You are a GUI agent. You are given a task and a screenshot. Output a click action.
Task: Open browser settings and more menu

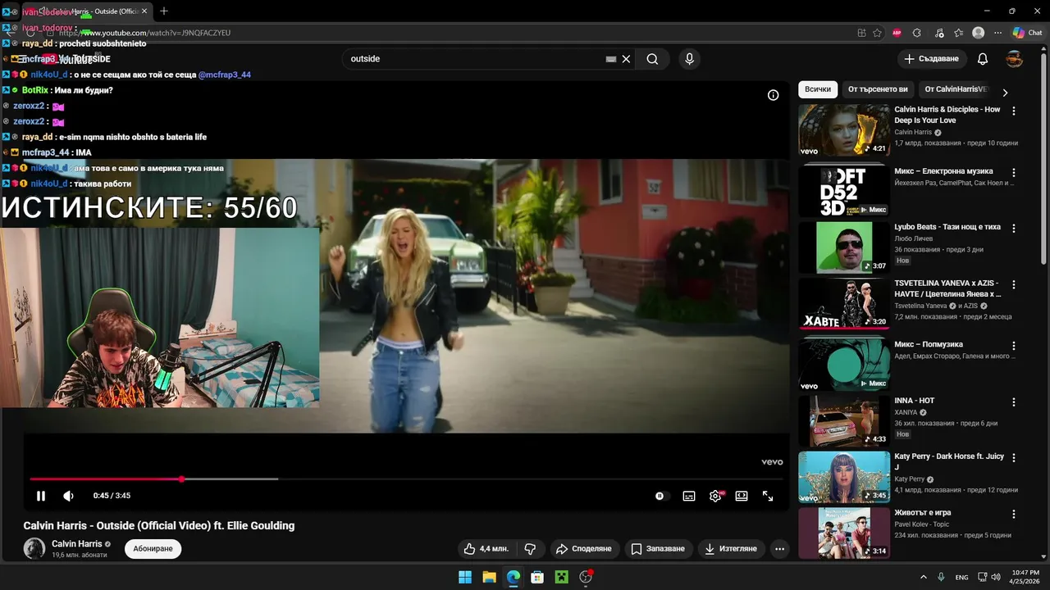(x=998, y=33)
